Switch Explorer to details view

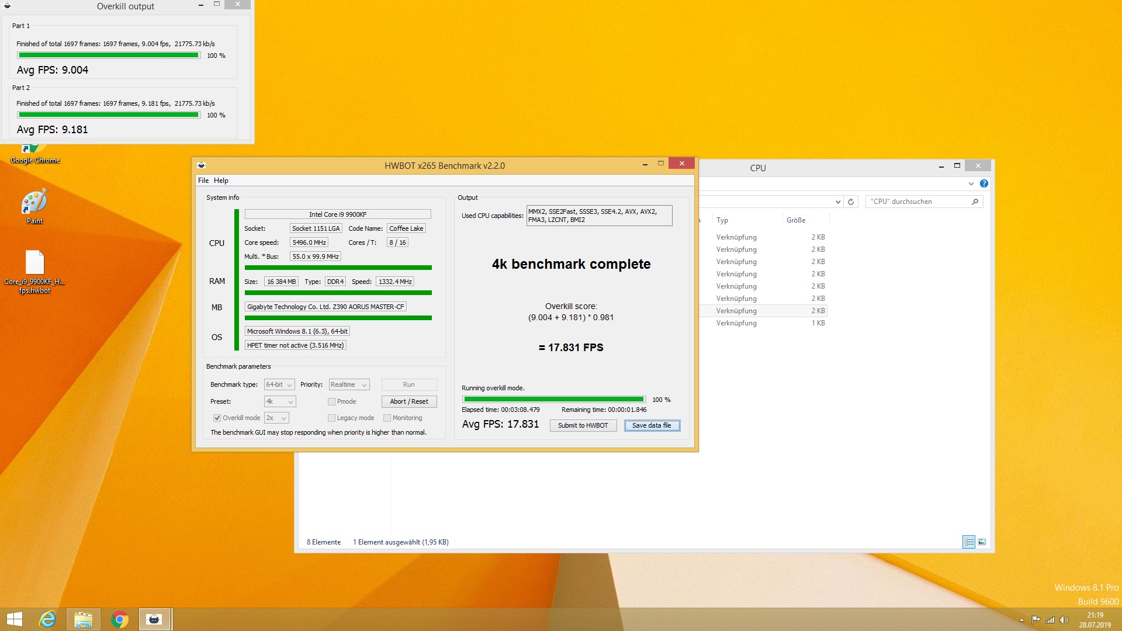click(969, 542)
